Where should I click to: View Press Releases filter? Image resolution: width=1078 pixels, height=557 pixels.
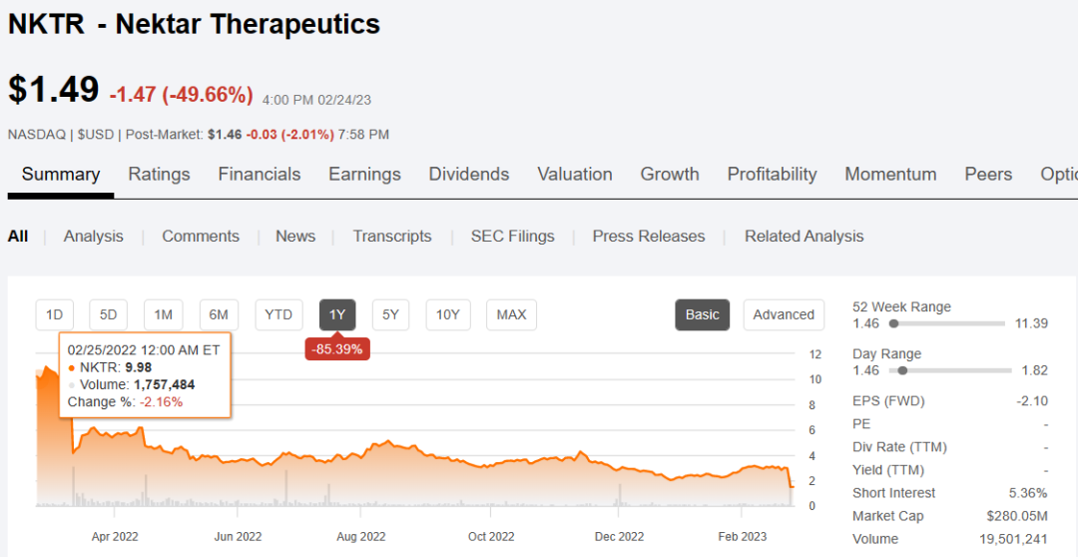[x=649, y=237]
